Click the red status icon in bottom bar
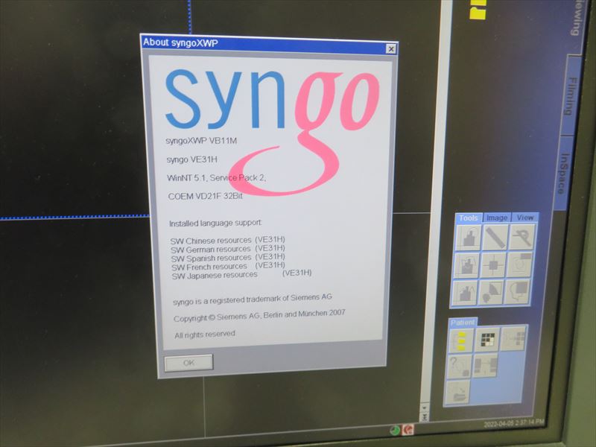The height and width of the screenshot is (447, 596). tap(408, 430)
